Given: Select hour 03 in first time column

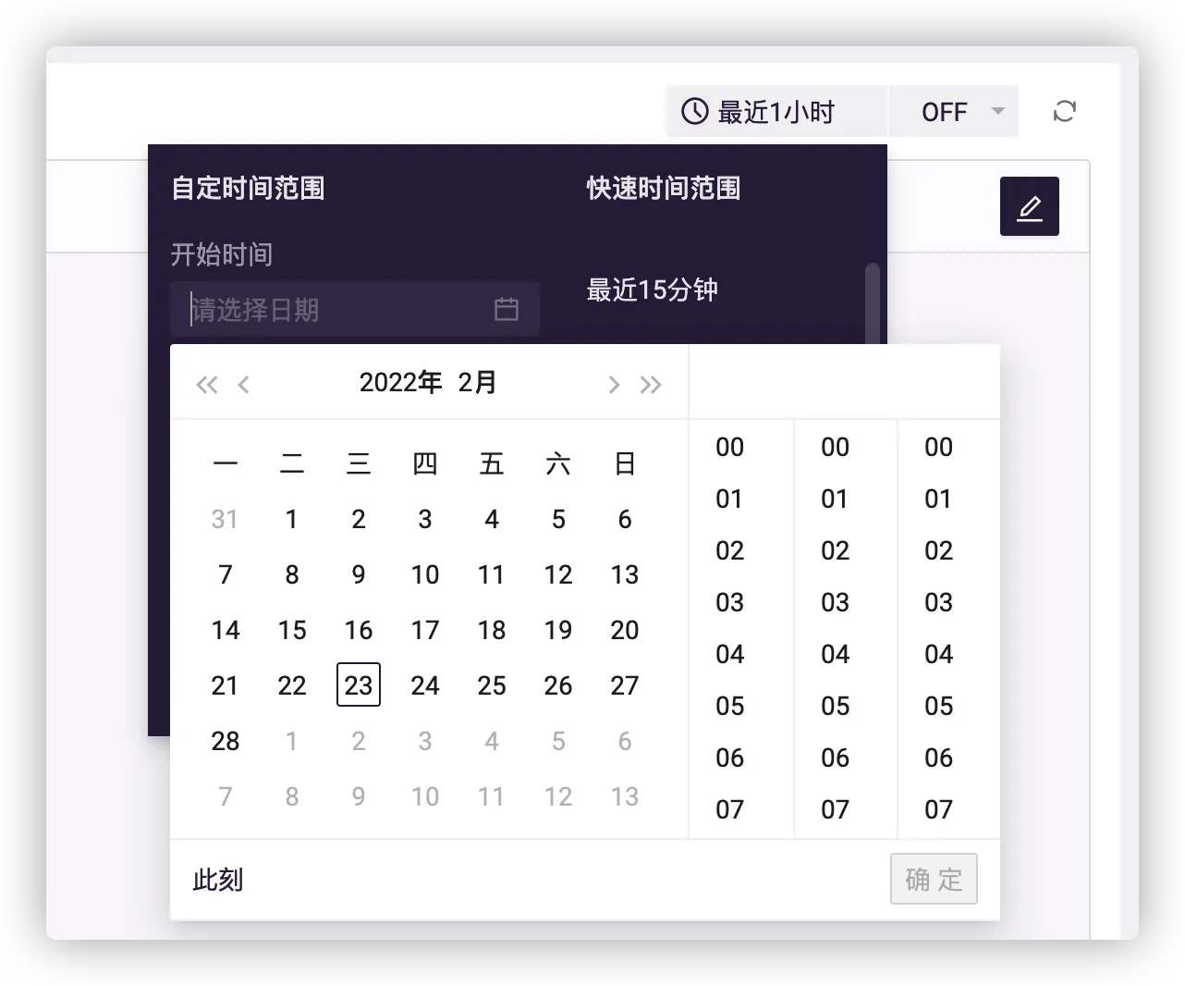Looking at the screenshot, I should pos(729,602).
